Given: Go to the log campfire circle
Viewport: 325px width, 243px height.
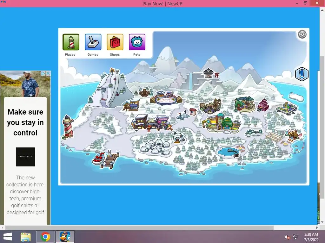Looking at the screenshot, I should coord(145,93).
